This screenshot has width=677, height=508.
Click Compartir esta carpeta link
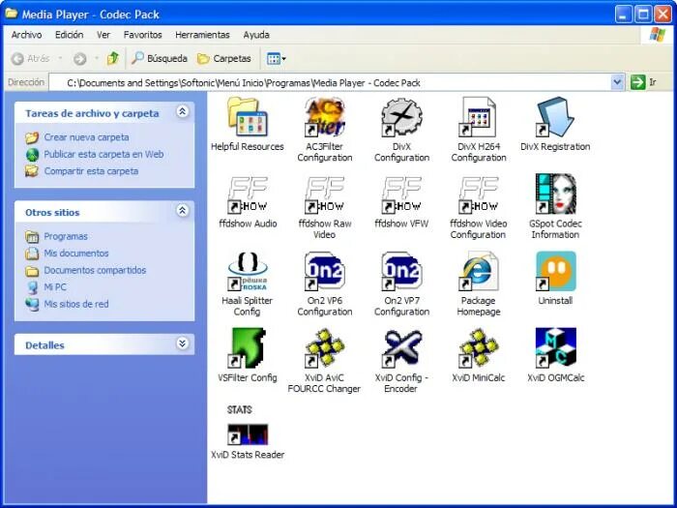pos(91,171)
